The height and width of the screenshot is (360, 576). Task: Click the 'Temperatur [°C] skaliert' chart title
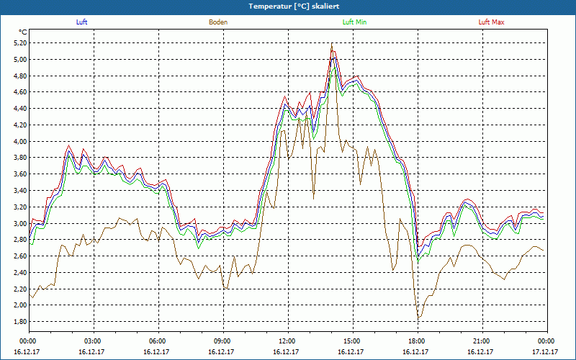[x=294, y=6]
